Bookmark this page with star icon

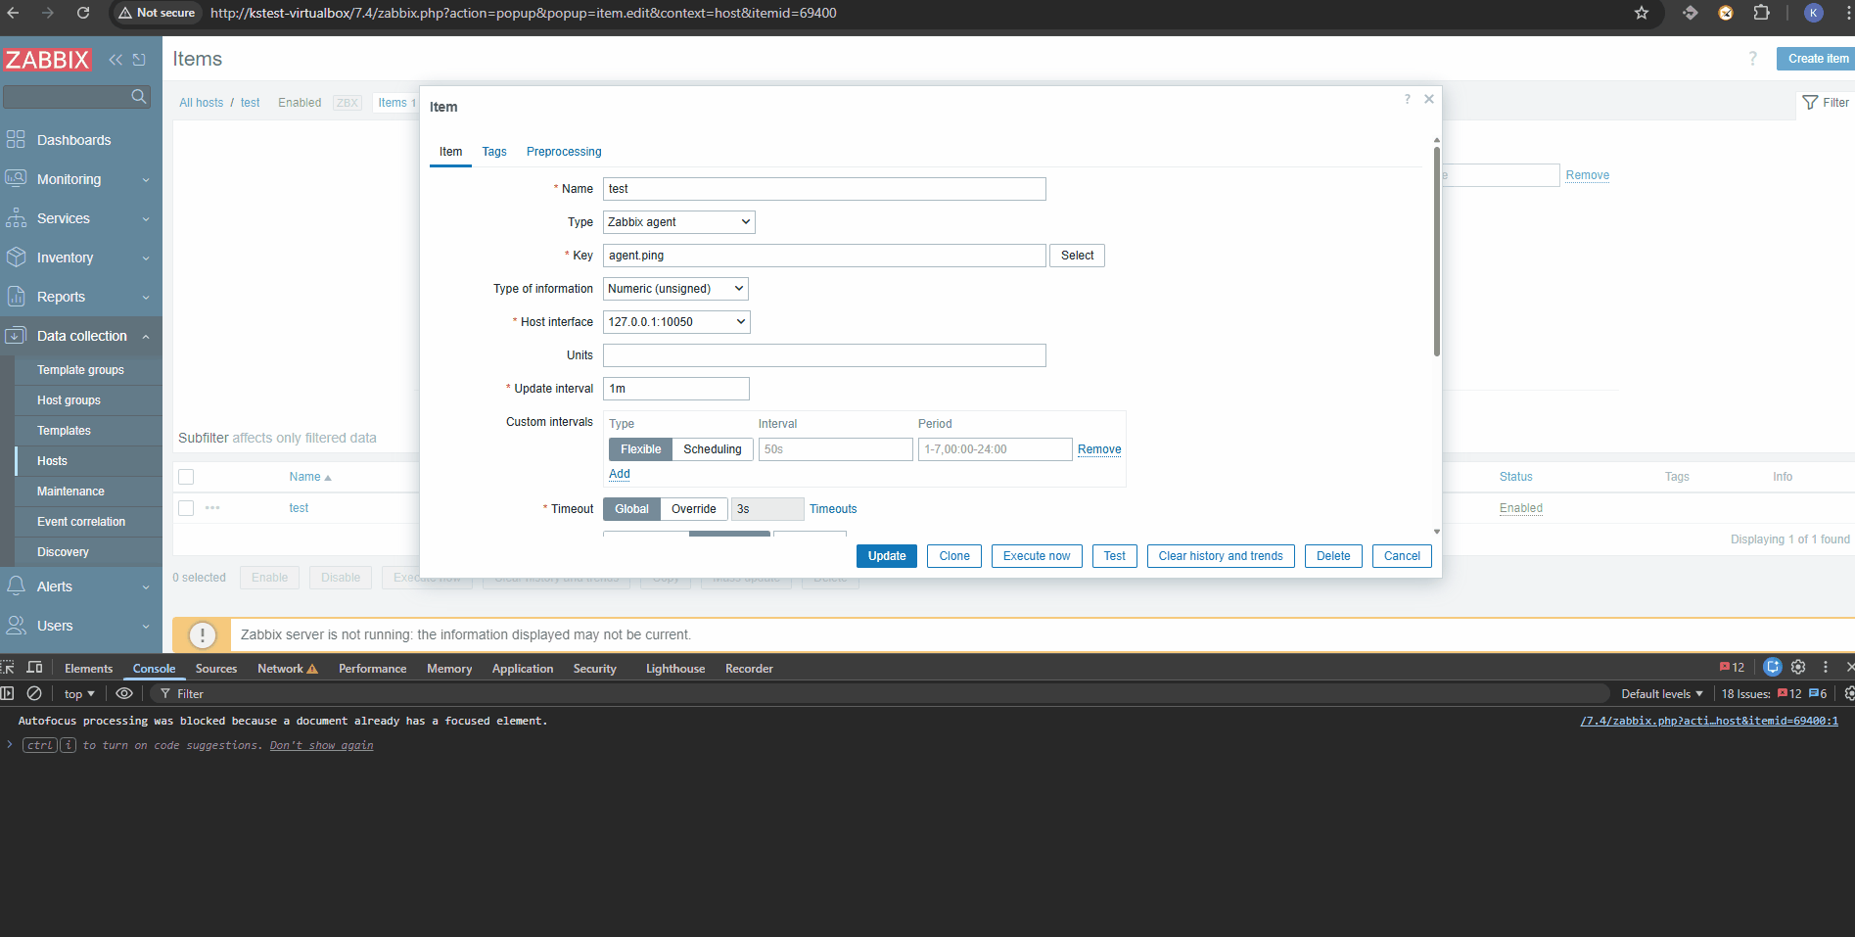(x=1642, y=13)
